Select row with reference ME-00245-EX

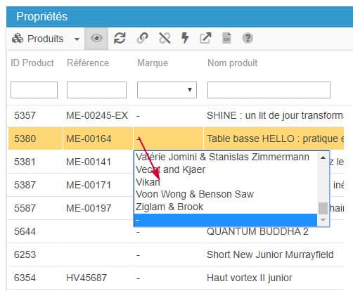(x=176, y=115)
